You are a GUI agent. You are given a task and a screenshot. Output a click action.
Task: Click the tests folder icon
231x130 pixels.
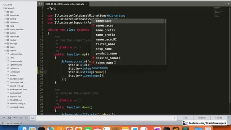[x=8, y=47]
